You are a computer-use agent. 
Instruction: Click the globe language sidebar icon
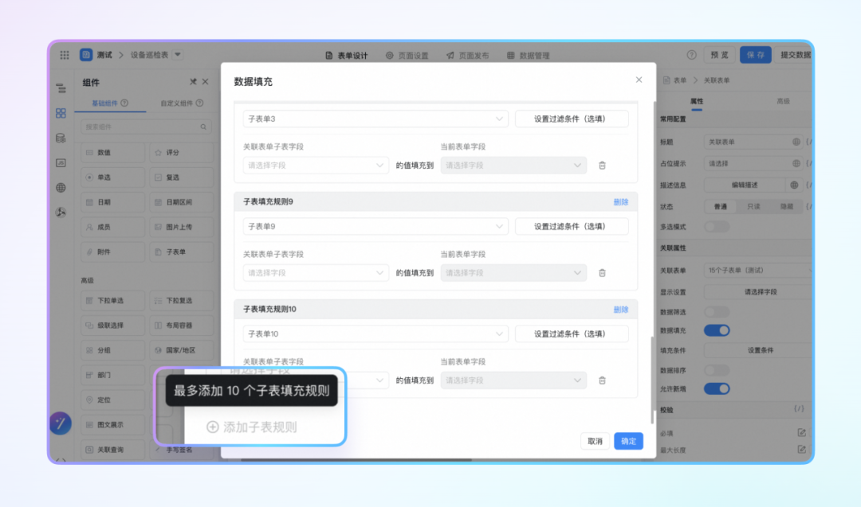(61, 188)
